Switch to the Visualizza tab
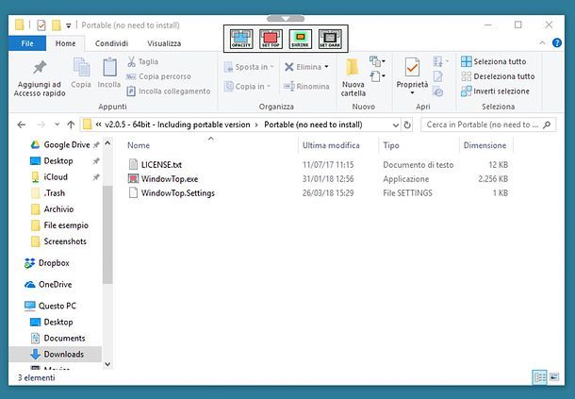Screen dimensions: 575x399 pyautogui.click(x=164, y=43)
